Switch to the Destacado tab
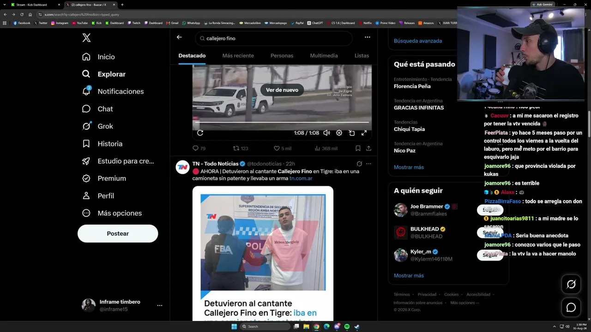 click(192, 56)
